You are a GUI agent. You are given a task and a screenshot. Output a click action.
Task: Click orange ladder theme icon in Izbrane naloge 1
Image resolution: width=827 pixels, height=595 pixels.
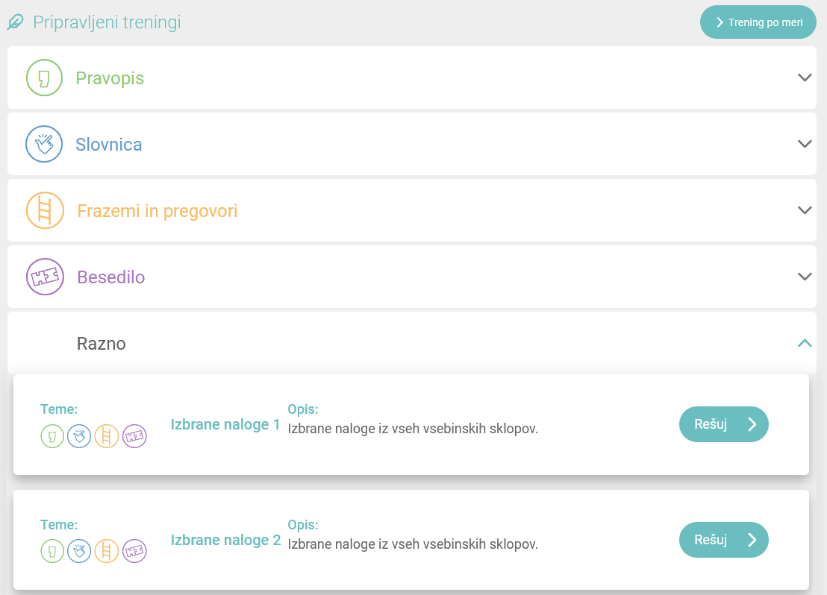point(107,436)
